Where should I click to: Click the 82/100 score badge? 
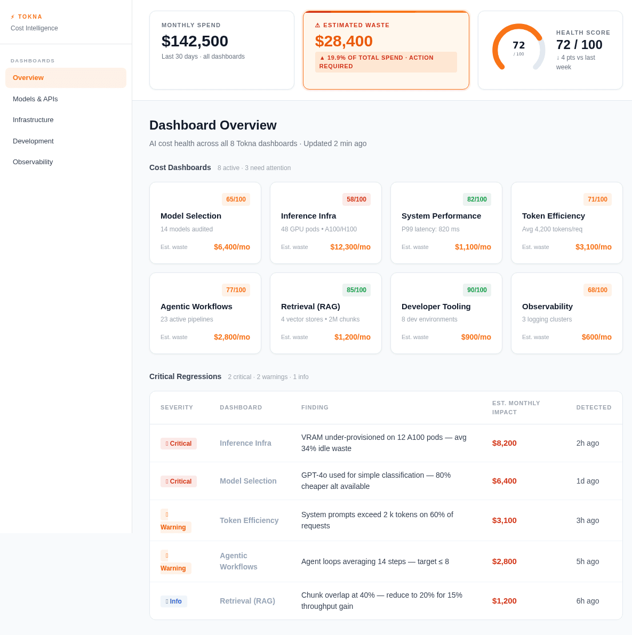point(477,199)
